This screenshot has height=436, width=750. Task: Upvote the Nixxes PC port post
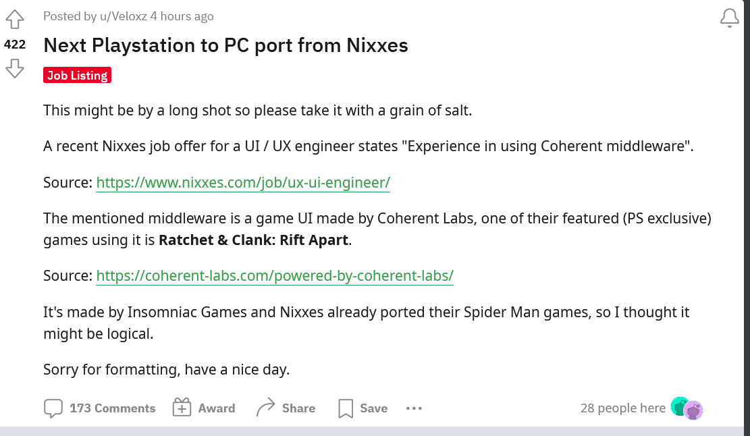tap(15, 19)
